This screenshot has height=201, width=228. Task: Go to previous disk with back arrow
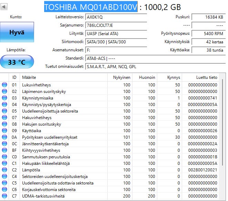click(x=4, y=7)
